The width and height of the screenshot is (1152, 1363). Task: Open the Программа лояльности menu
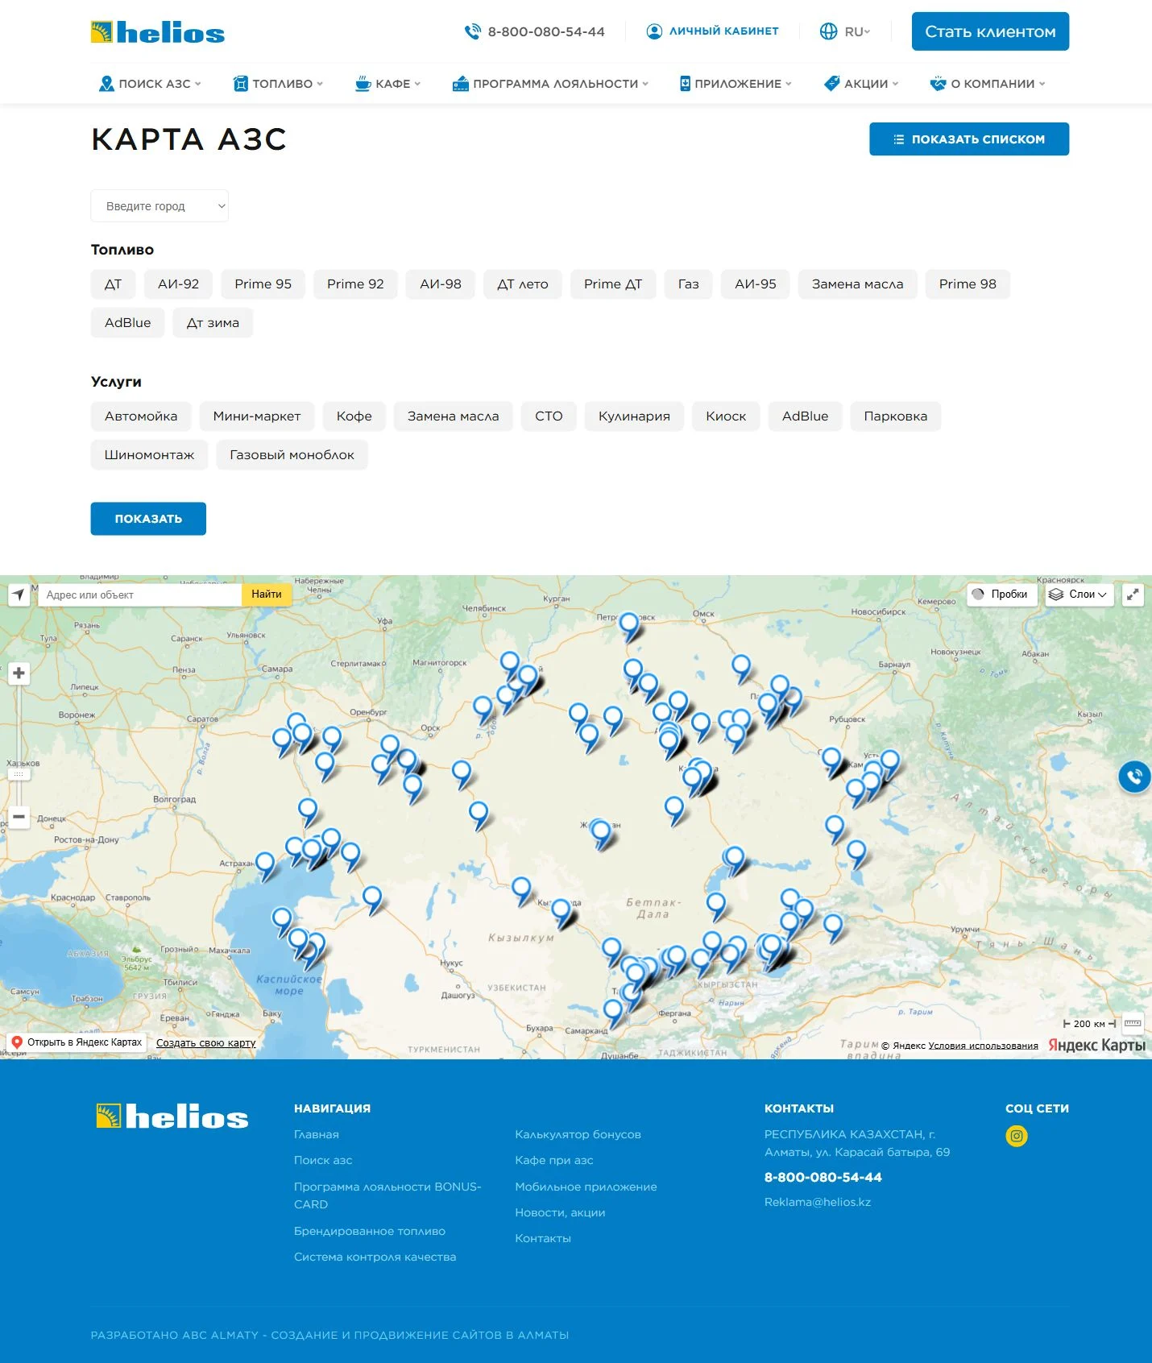[x=550, y=83]
